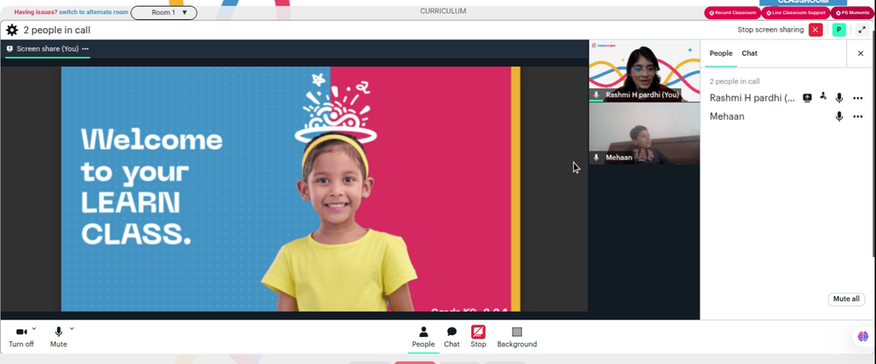Image resolution: width=876 pixels, height=364 pixels.
Task: Switch to the Chat tab in the side panel
Action: pyautogui.click(x=750, y=53)
